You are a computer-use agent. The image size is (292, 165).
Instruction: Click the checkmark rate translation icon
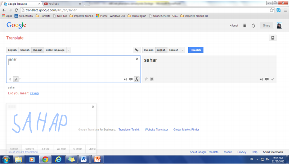point(273,79)
